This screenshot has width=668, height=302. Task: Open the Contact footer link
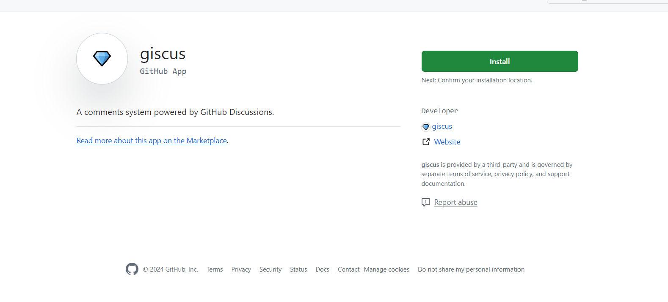(x=348, y=269)
